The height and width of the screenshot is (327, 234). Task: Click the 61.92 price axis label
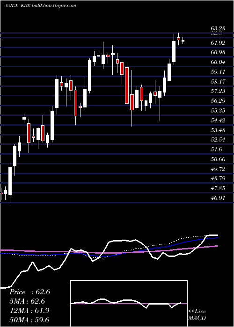[x=218, y=43]
